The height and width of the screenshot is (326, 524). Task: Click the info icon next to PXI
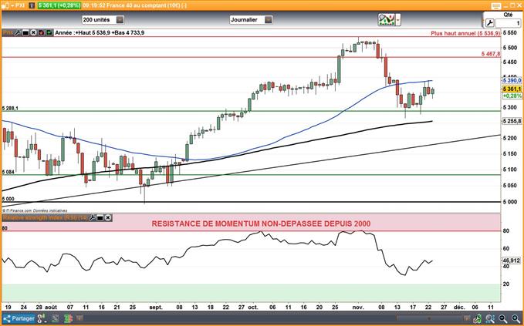pos(32,5)
